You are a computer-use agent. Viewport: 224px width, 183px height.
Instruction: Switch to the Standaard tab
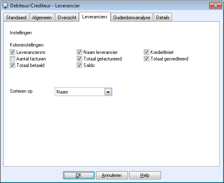click(16, 18)
